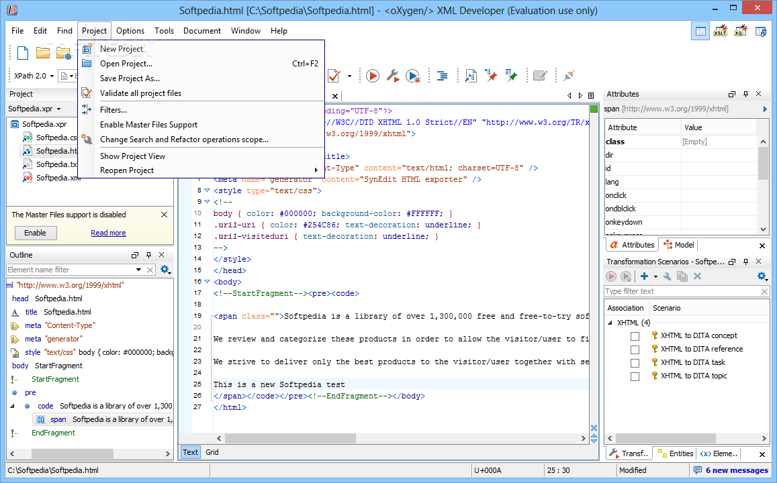
Task: Open Transformation Scenarios settings gear
Action: [x=762, y=276]
